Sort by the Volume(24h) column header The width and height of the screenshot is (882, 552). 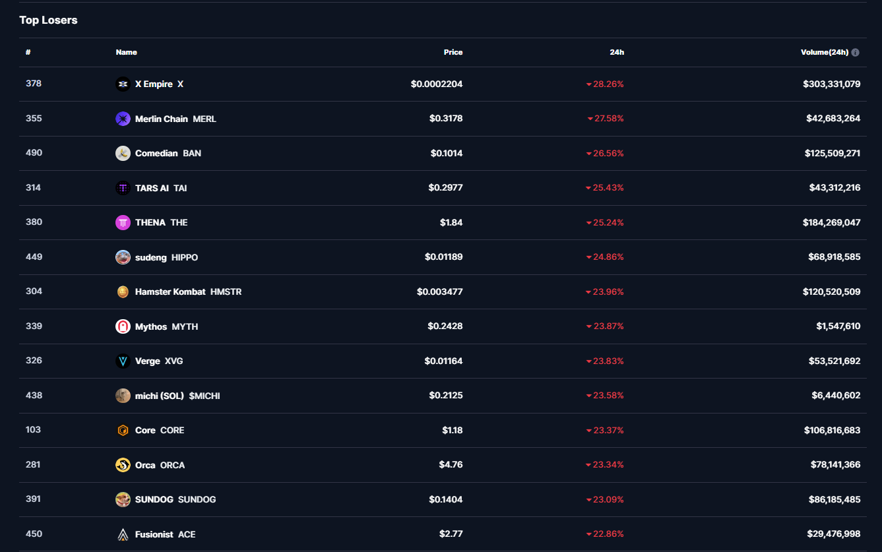(824, 52)
